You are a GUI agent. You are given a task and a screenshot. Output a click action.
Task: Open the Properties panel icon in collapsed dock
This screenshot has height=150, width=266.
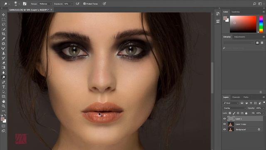tap(218, 21)
